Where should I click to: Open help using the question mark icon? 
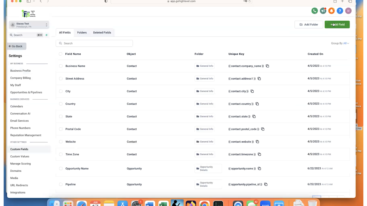coord(340,11)
